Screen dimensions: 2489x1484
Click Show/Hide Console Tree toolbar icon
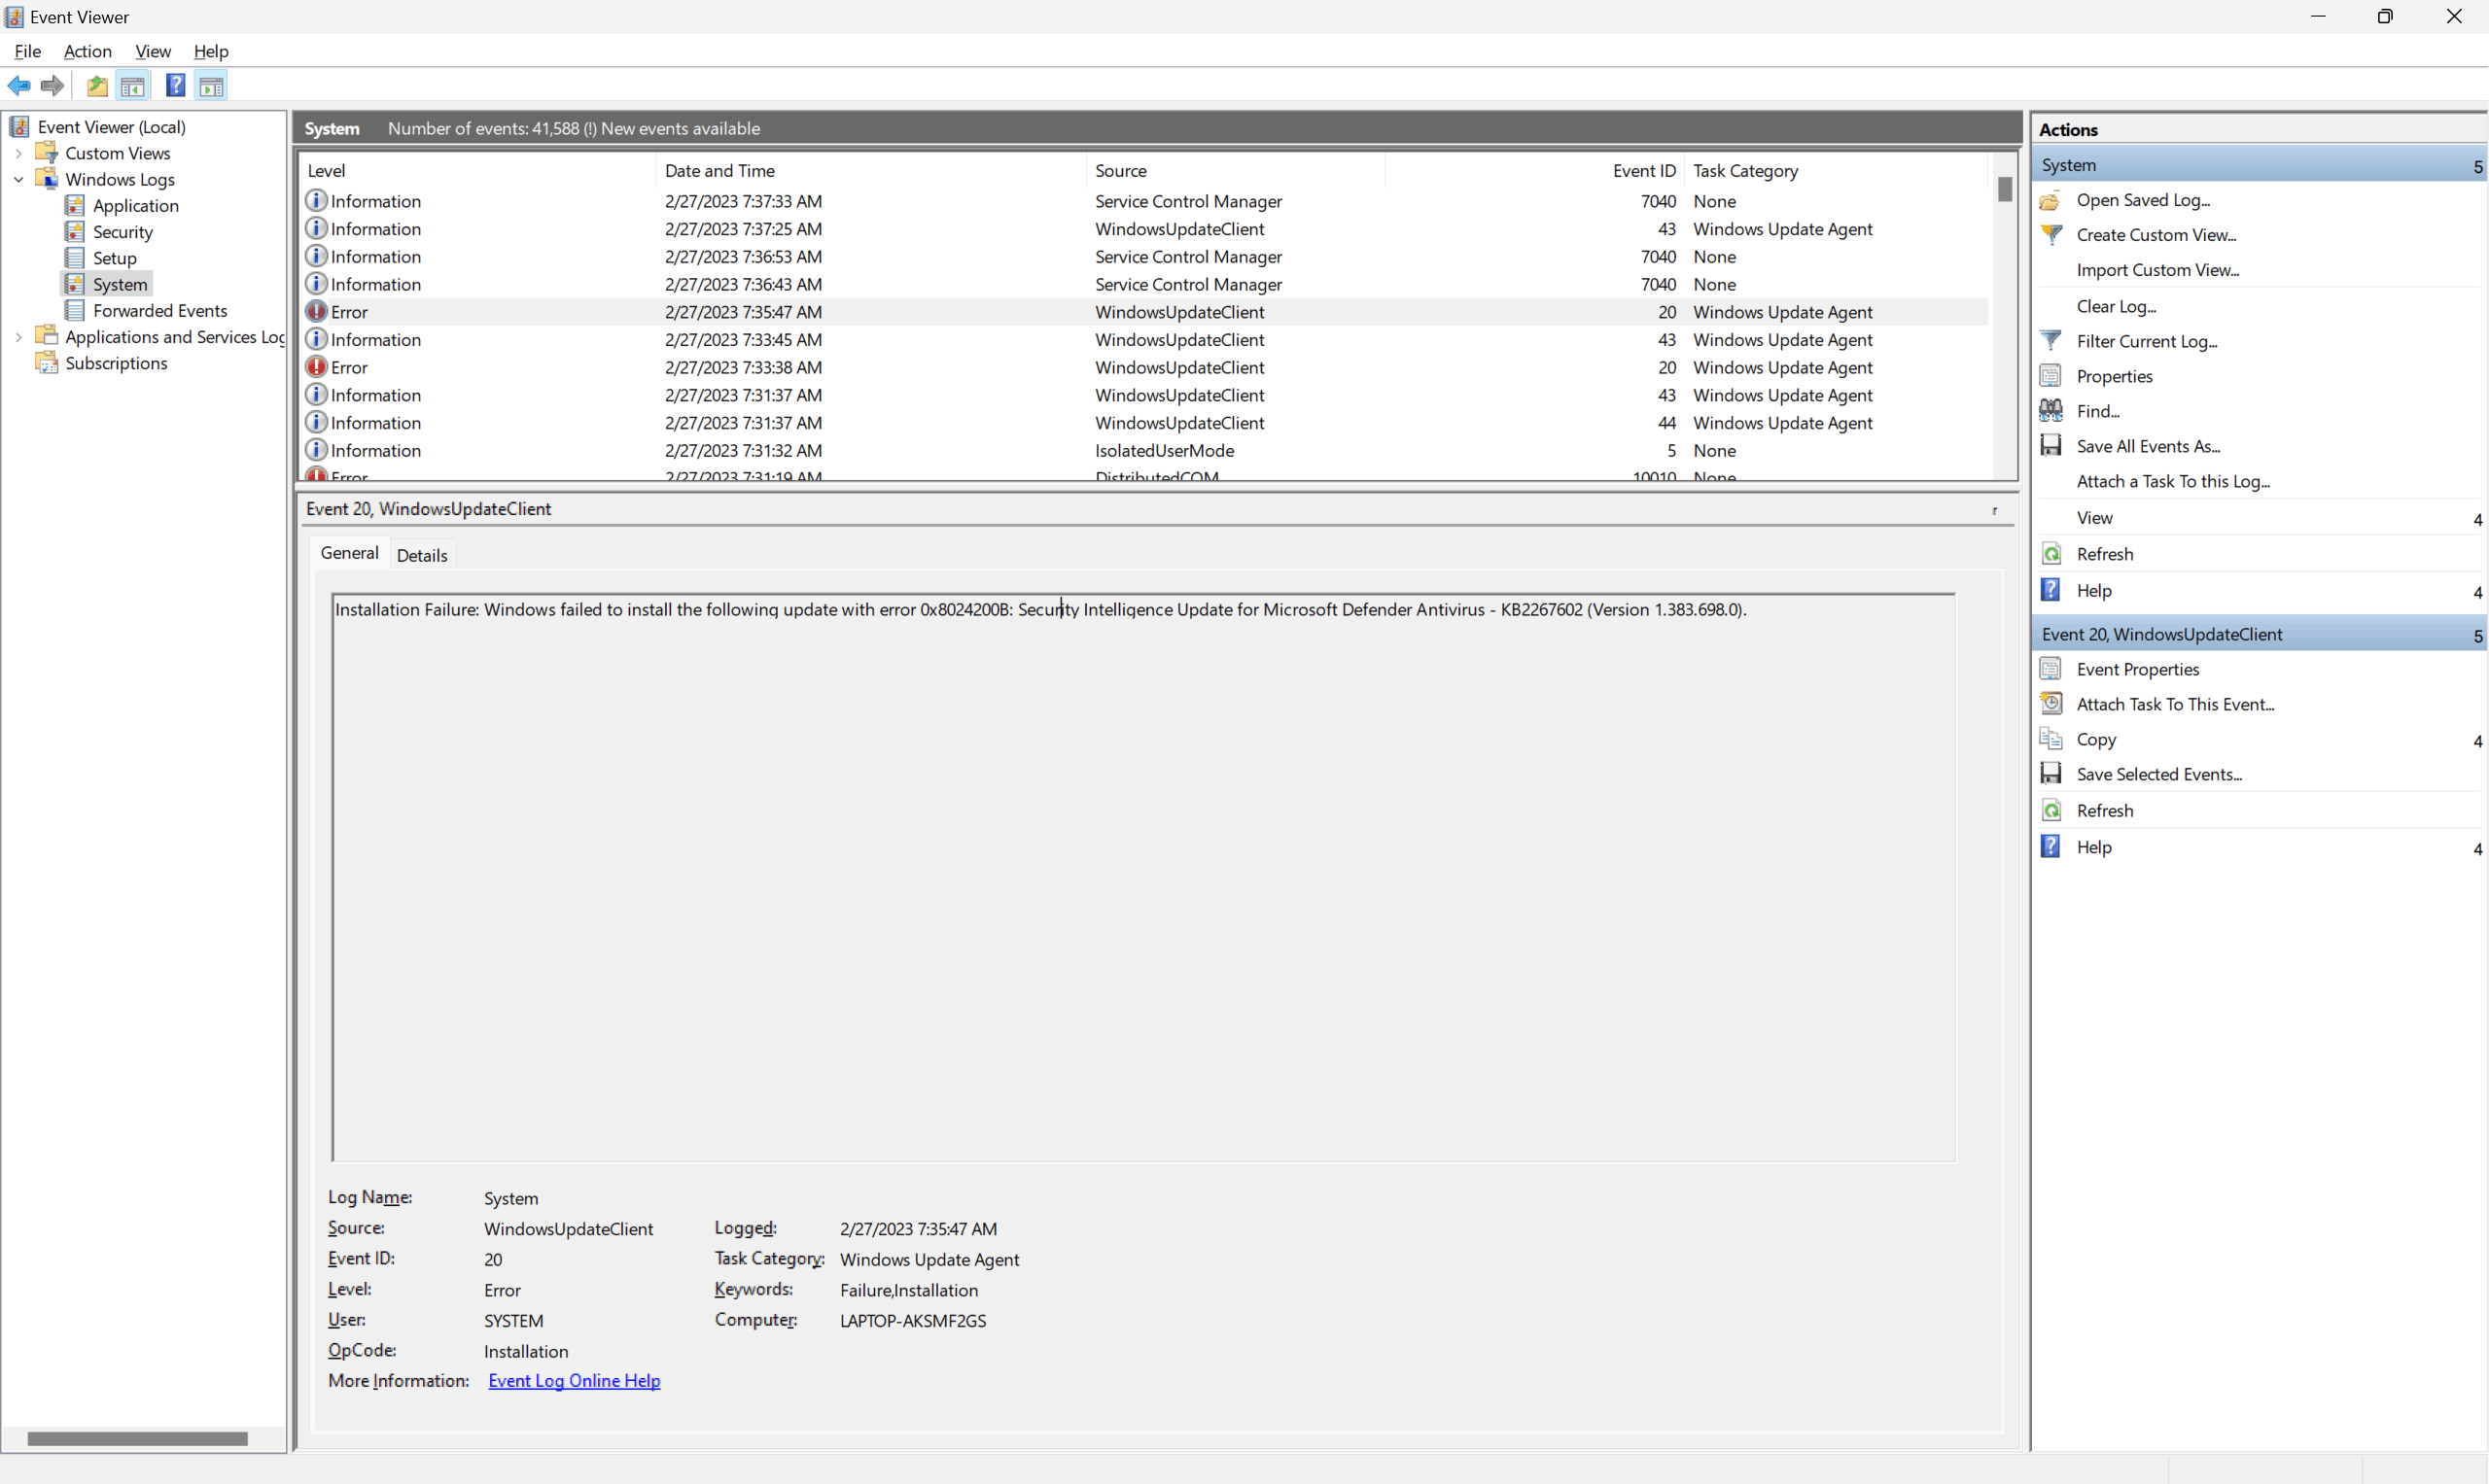133,86
